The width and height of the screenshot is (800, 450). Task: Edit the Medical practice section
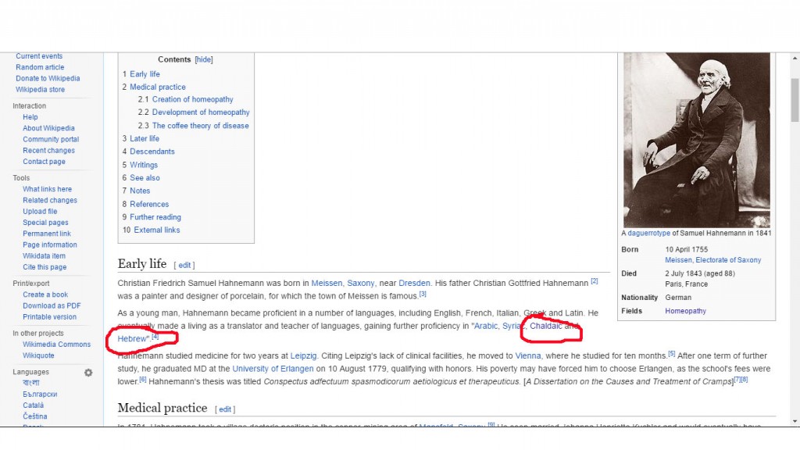[225, 409]
